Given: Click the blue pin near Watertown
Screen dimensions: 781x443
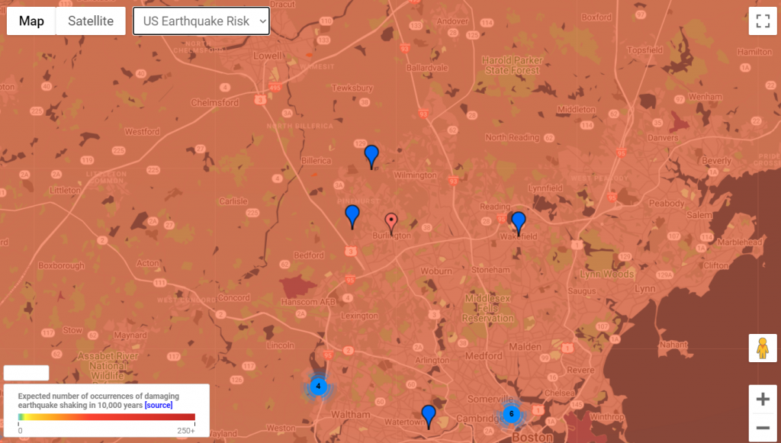Looking at the screenshot, I should click(x=429, y=416).
